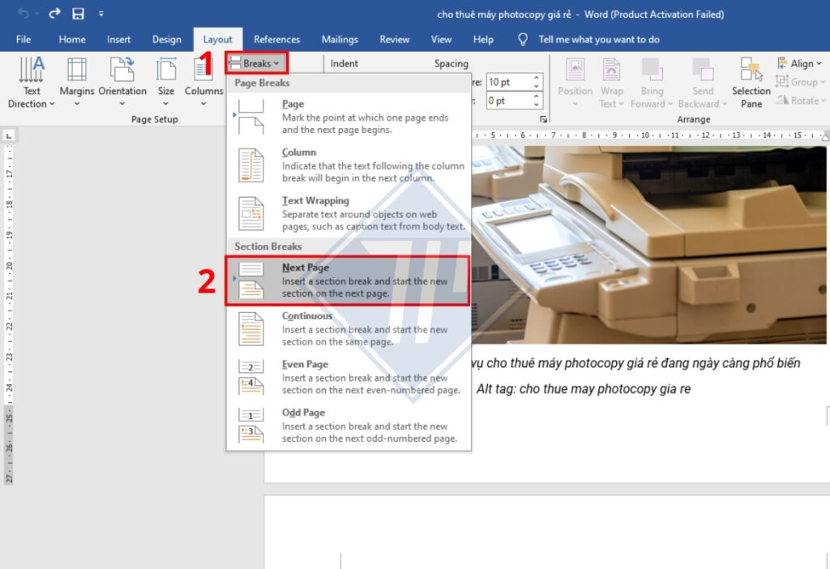Expand the Margins dropdown arrow
The height and width of the screenshot is (569, 830).
[77, 105]
